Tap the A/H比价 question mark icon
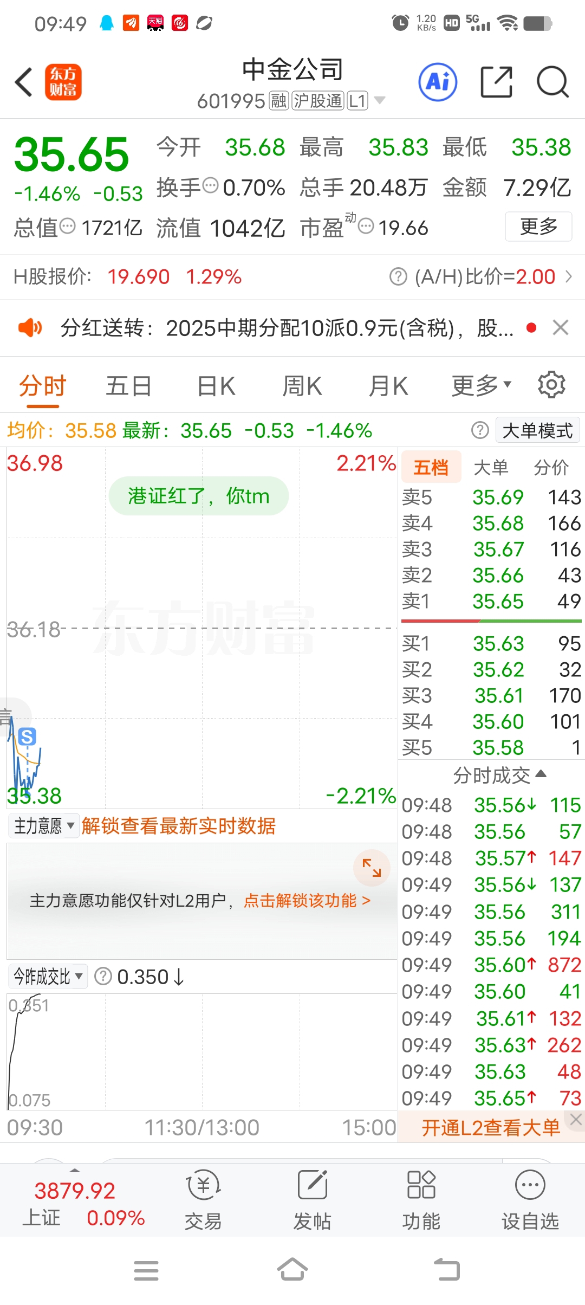The width and height of the screenshot is (585, 1305). 398,276
